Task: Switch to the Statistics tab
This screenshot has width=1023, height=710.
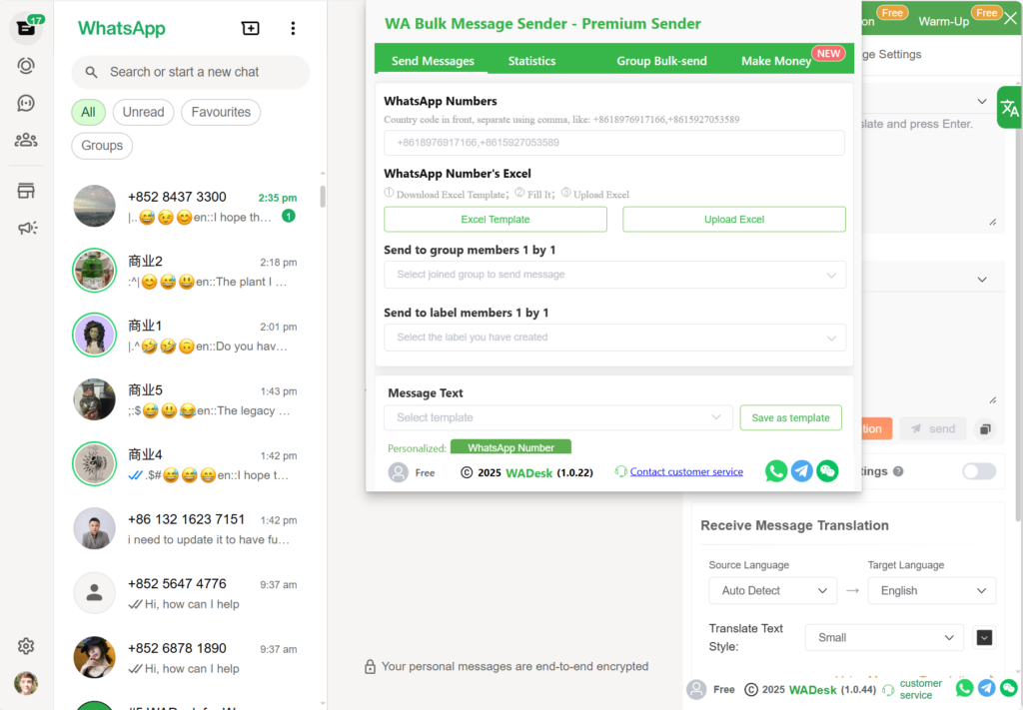Action: [531, 61]
